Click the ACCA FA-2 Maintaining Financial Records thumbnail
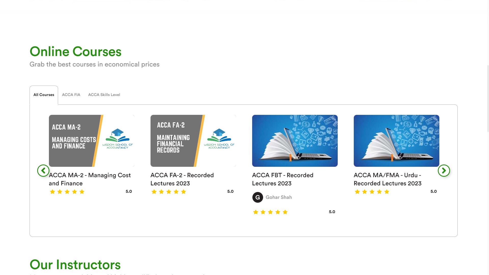The width and height of the screenshot is (489, 275). point(193,141)
